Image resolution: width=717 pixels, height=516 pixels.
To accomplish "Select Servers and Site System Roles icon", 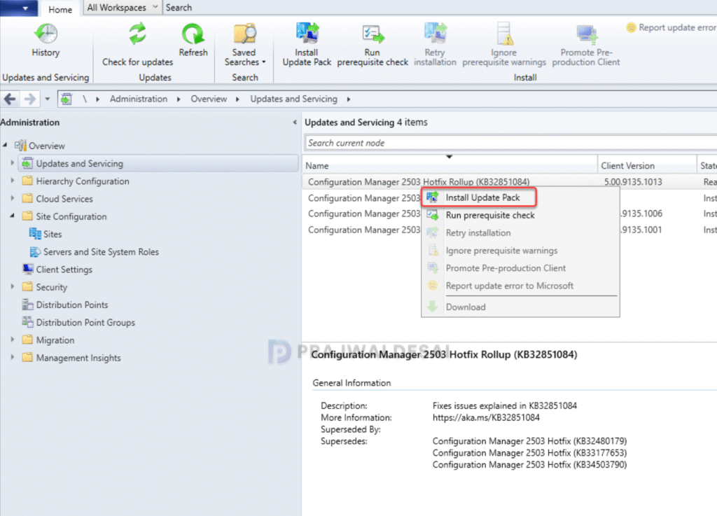I will tap(35, 252).
